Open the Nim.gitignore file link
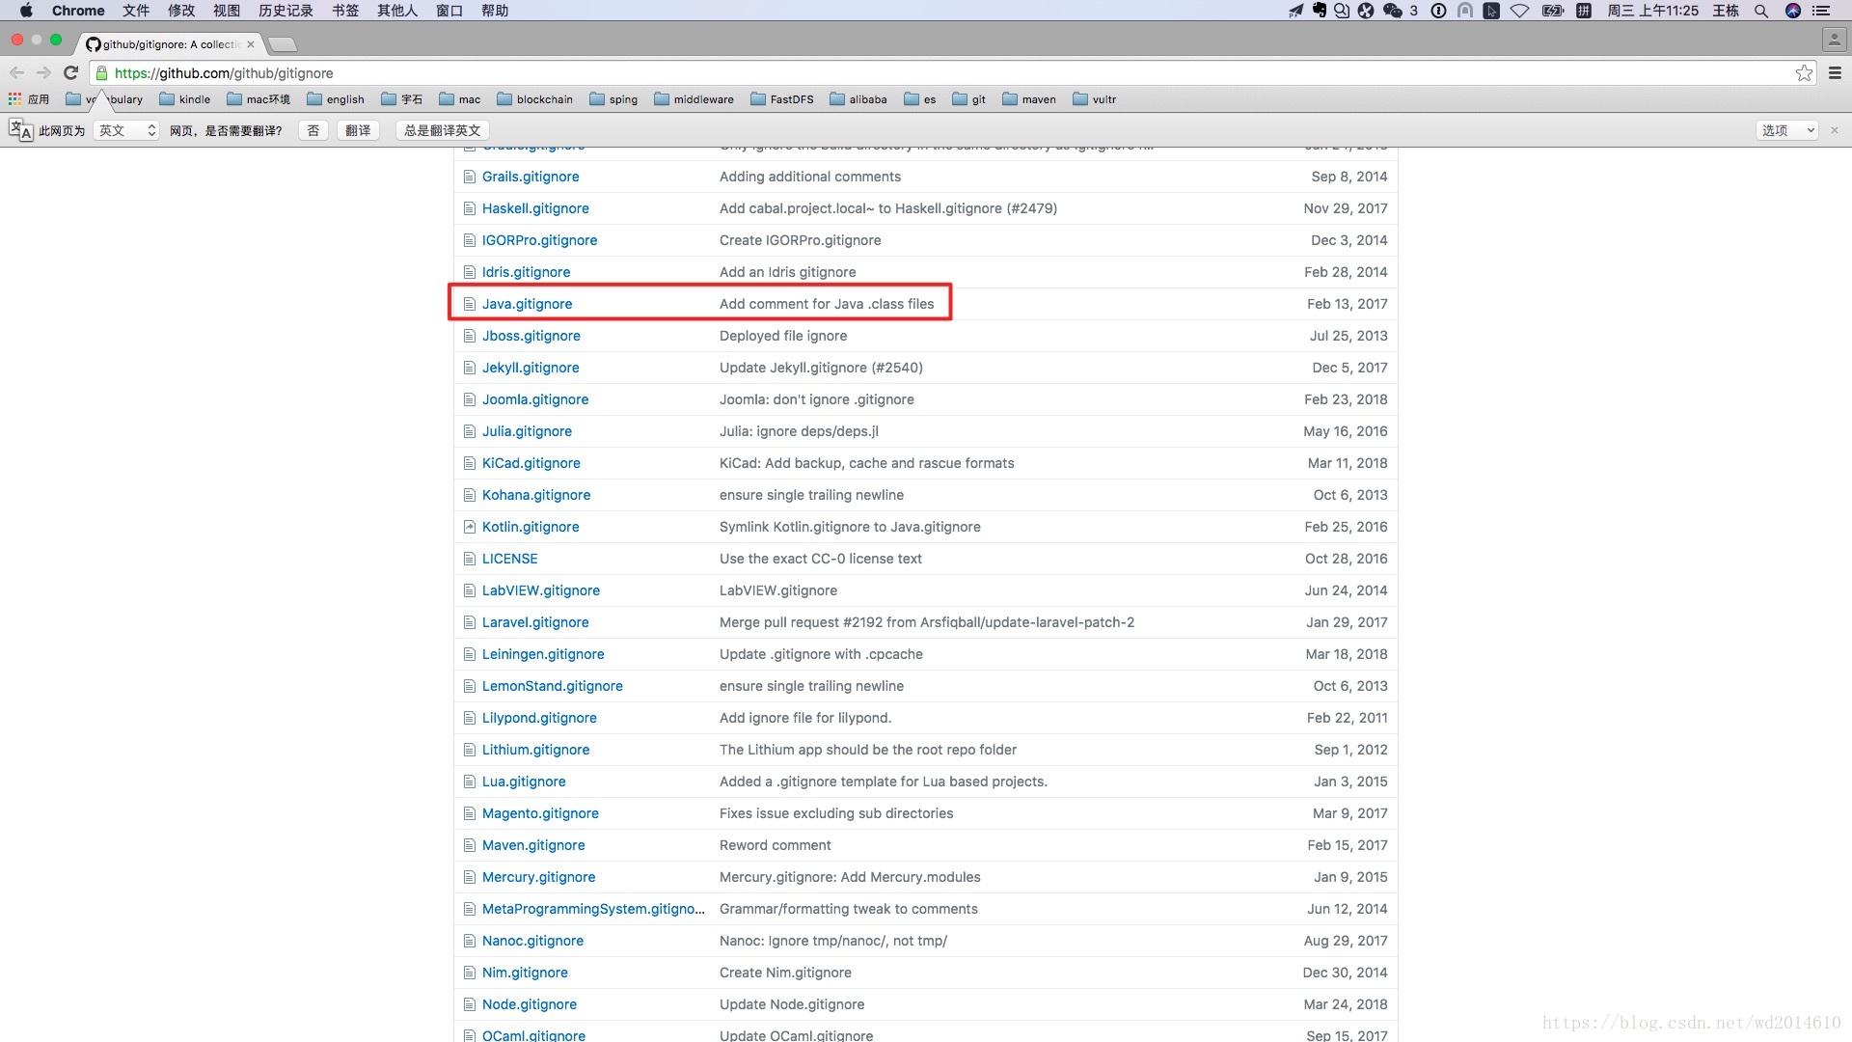 525,973
